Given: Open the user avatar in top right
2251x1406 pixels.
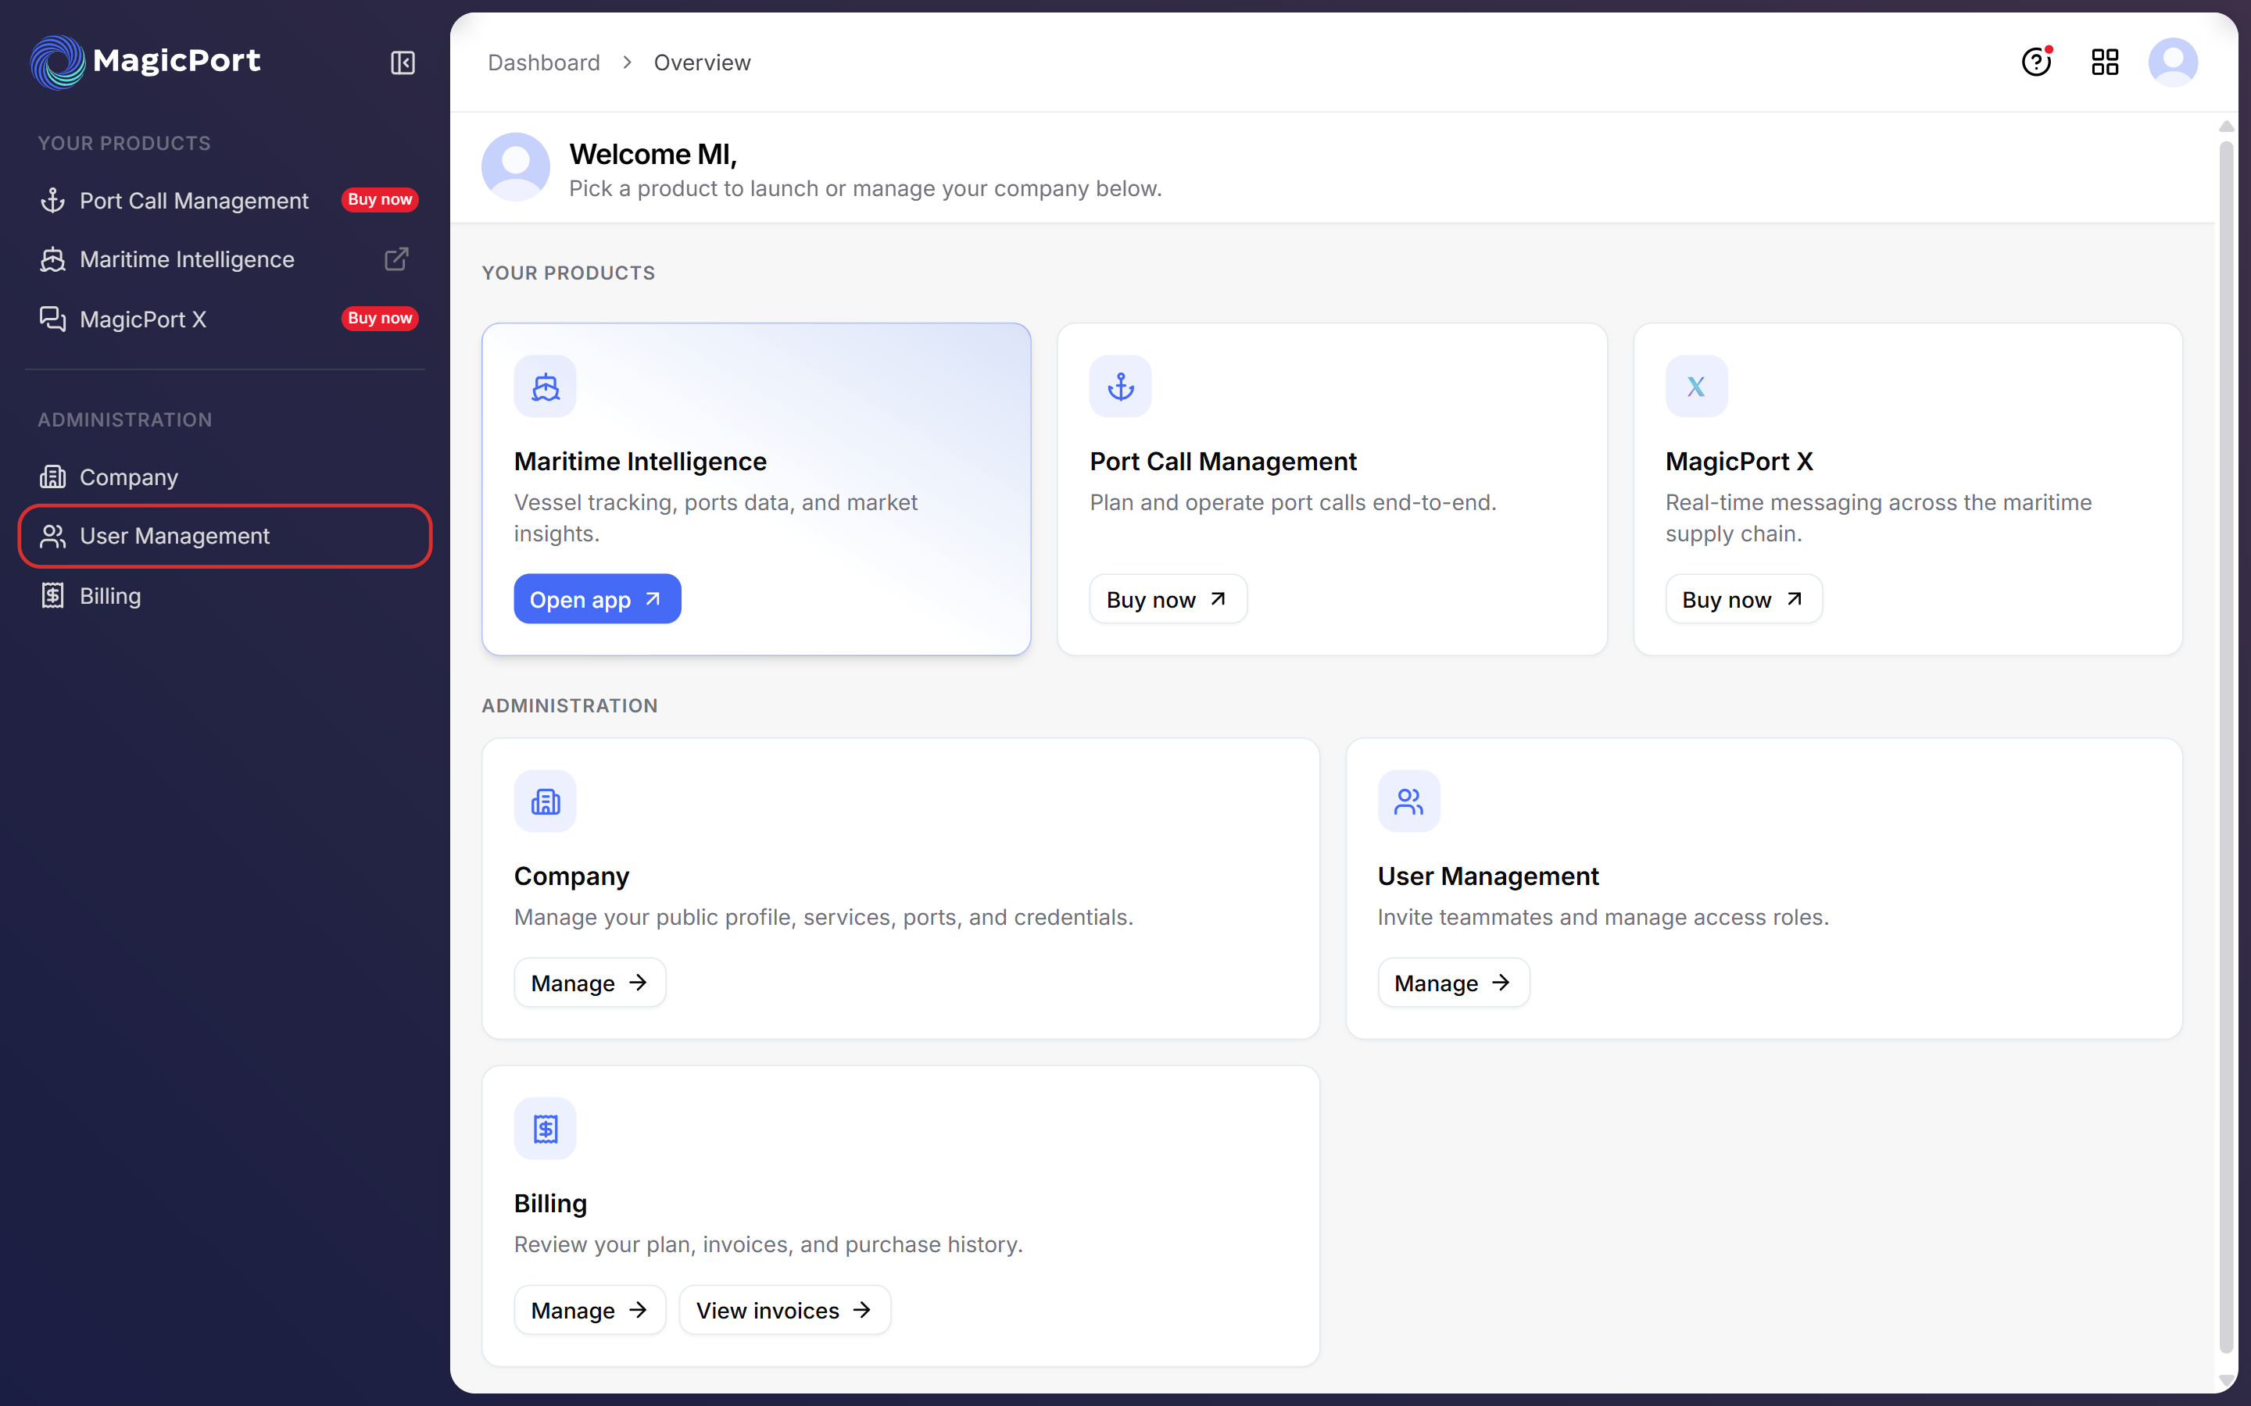Looking at the screenshot, I should coord(2173,62).
